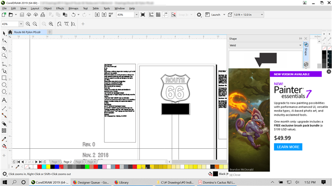The image size is (332, 186).
Task: Open the Layout menu
Action: point(35,8)
